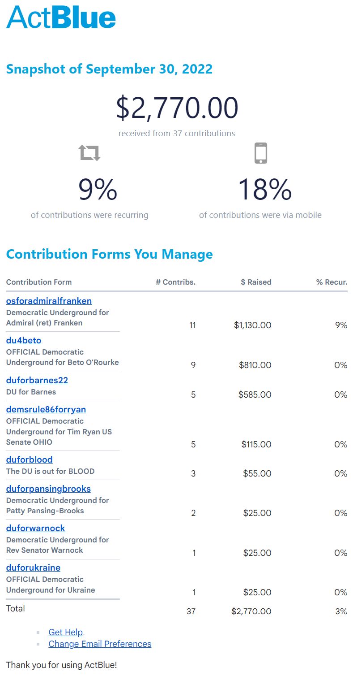Visit the duforwarnock contribution form
This screenshot has height=676, width=353.
point(35,528)
